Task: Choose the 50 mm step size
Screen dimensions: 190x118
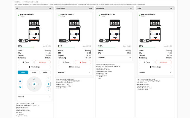Action: tap(45, 72)
